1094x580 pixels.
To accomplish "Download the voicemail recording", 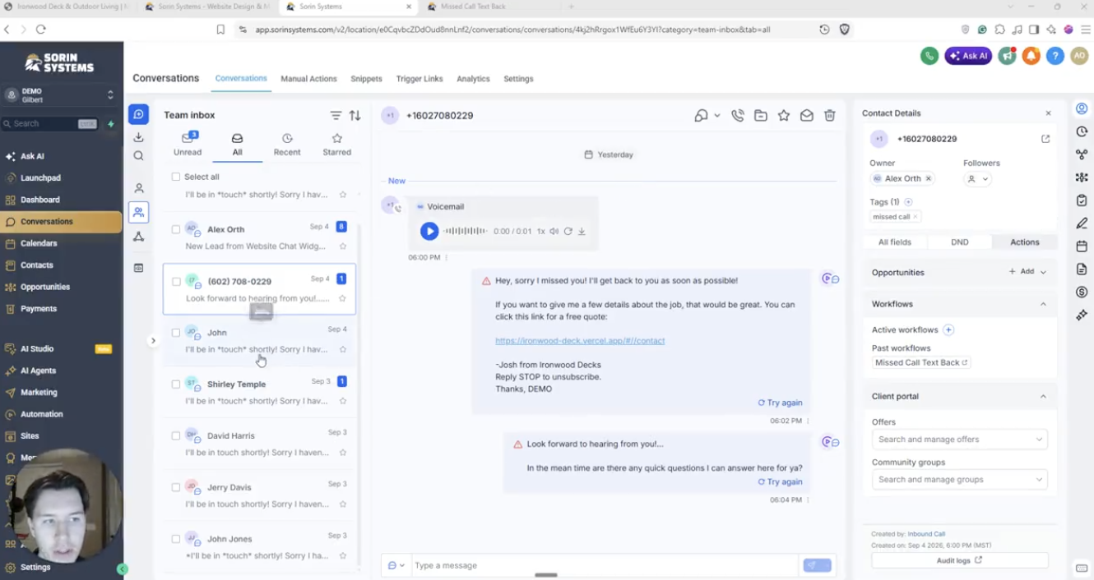I will 582,232.
